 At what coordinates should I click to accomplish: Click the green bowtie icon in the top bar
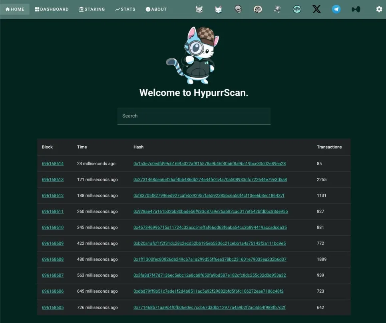tap(356, 9)
